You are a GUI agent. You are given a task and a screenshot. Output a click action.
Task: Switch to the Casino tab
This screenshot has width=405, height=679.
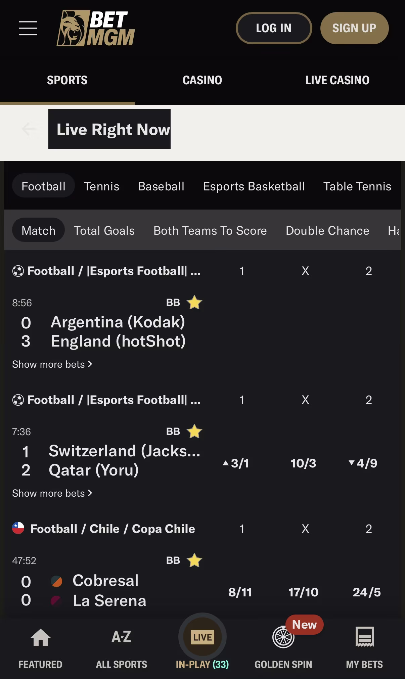click(x=202, y=80)
